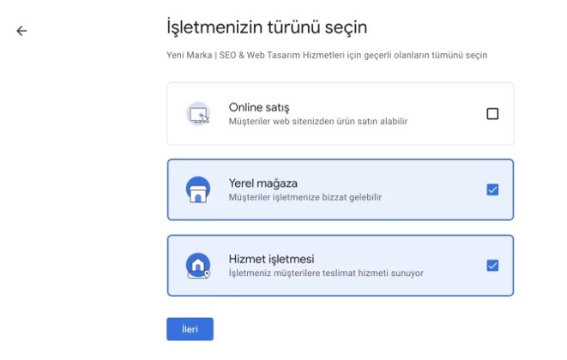
Task: Click the back arrow icon
Action: [21, 31]
